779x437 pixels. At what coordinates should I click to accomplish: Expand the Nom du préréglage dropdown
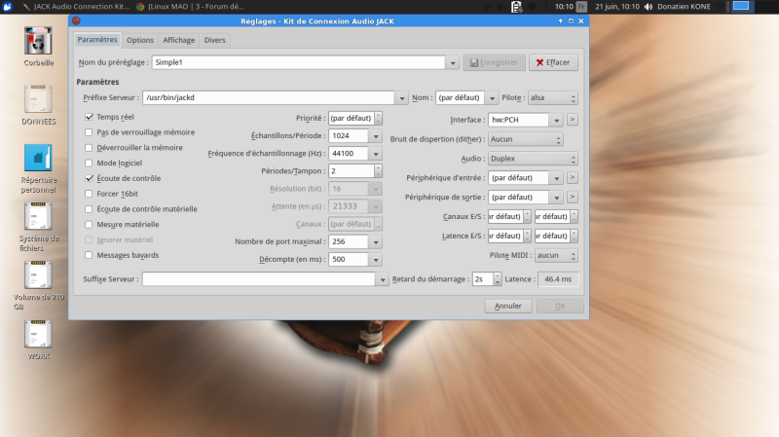453,62
